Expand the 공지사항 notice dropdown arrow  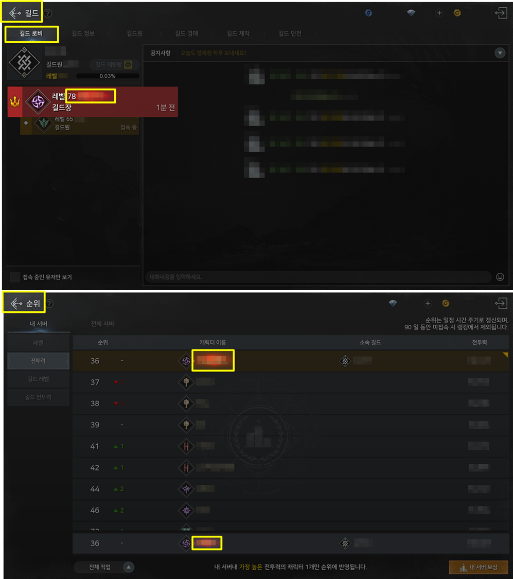point(500,53)
